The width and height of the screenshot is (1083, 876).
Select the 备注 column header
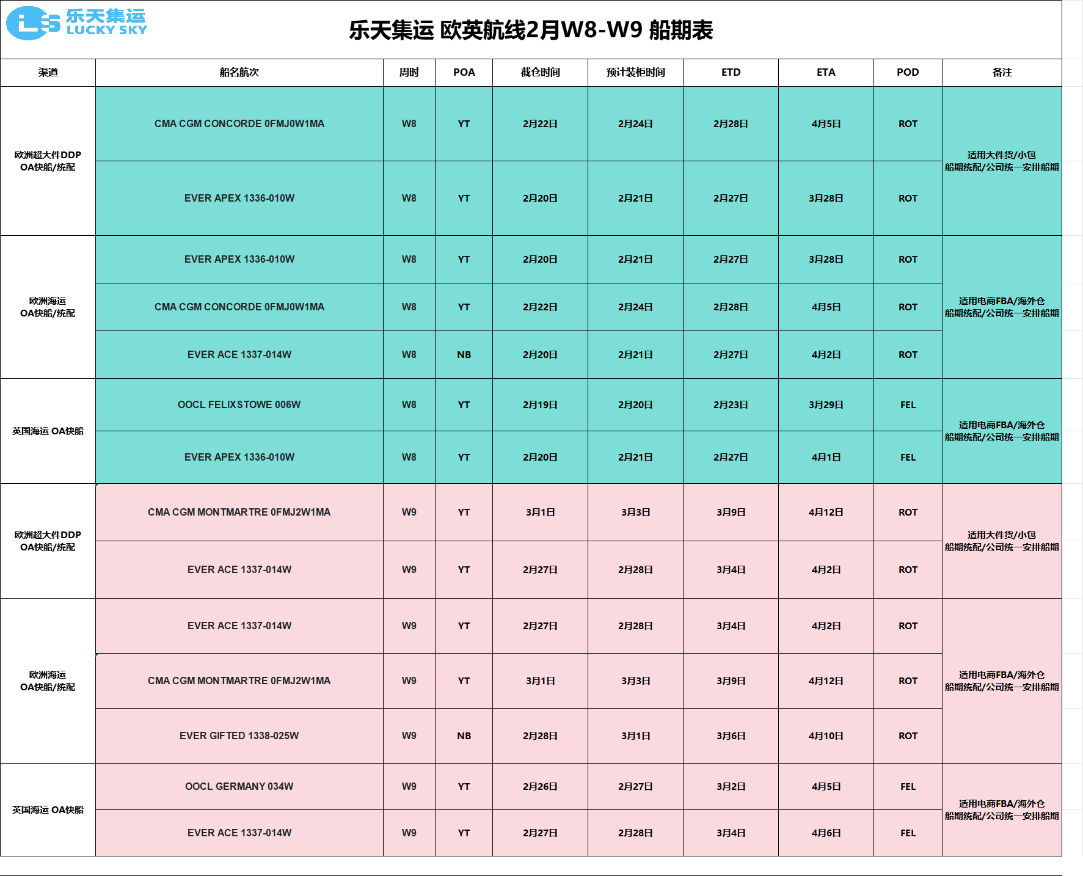tap(1002, 73)
